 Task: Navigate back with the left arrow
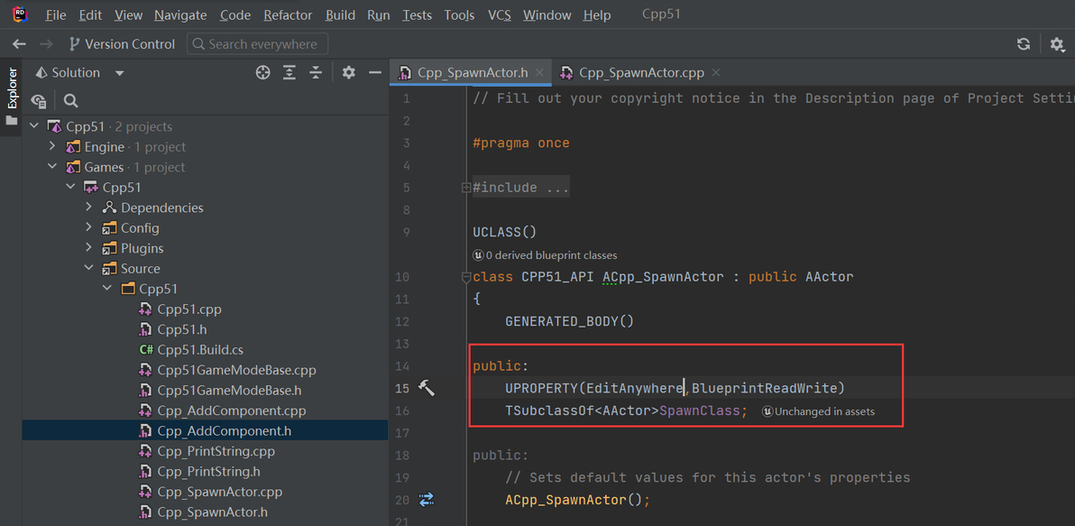coord(19,44)
